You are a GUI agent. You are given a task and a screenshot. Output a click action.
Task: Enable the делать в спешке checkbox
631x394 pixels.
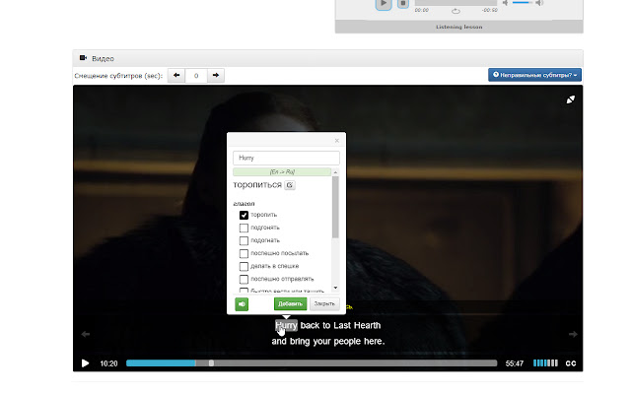coord(244,266)
